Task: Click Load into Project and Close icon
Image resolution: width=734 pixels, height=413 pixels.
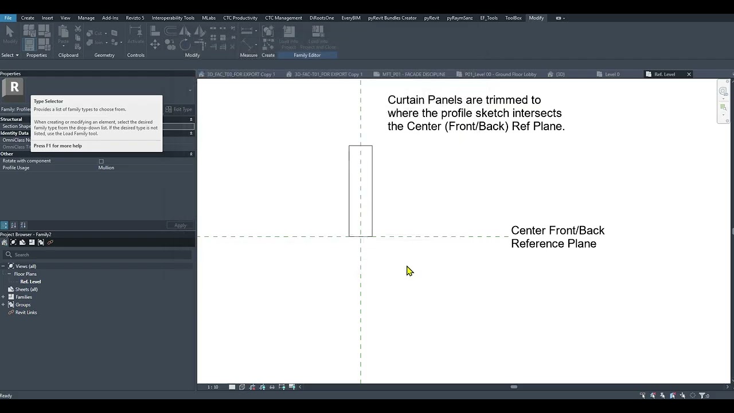Action: point(318,31)
